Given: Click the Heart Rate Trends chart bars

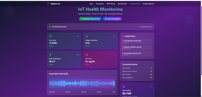Looking at the screenshot, I should pyautogui.click(x=82, y=83).
